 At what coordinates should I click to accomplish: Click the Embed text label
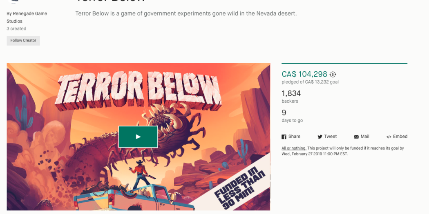(400, 137)
